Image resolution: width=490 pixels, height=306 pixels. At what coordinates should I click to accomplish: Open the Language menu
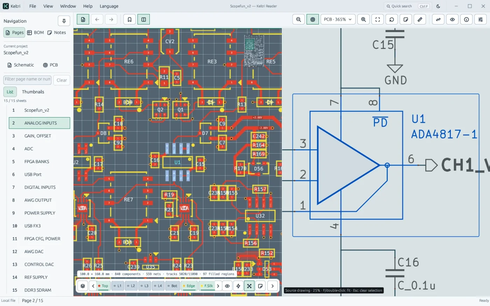tap(109, 6)
